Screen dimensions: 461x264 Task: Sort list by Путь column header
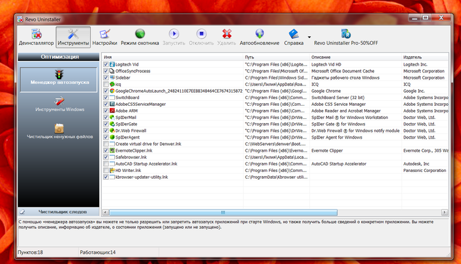pos(277,57)
